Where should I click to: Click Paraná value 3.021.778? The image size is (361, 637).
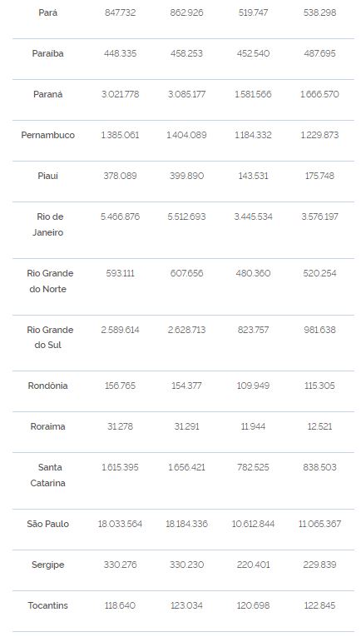[x=120, y=94]
